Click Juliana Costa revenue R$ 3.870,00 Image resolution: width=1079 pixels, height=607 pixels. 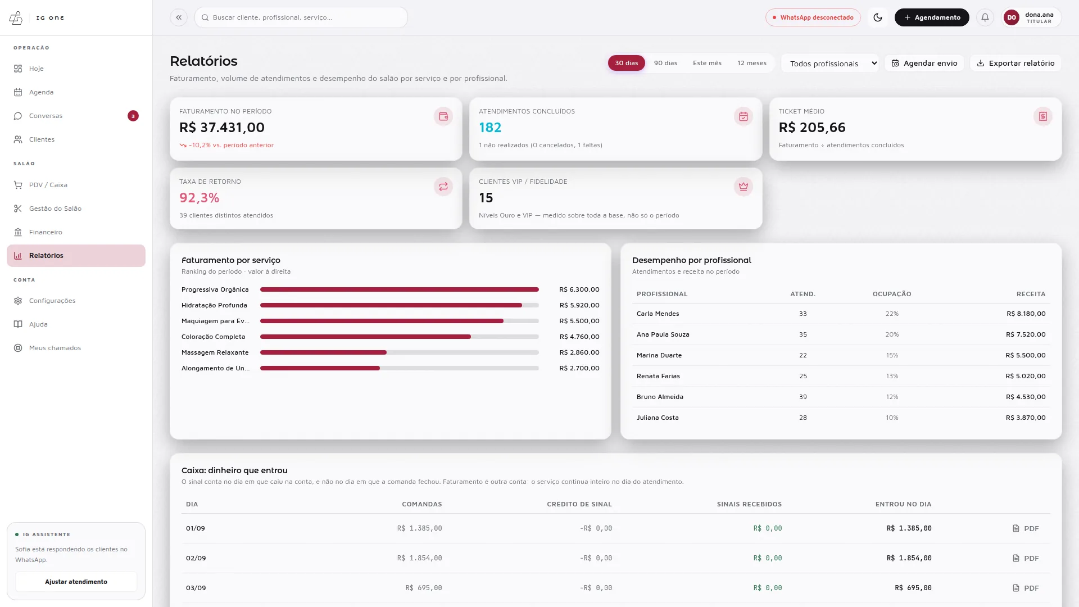pyautogui.click(x=1026, y=418)
